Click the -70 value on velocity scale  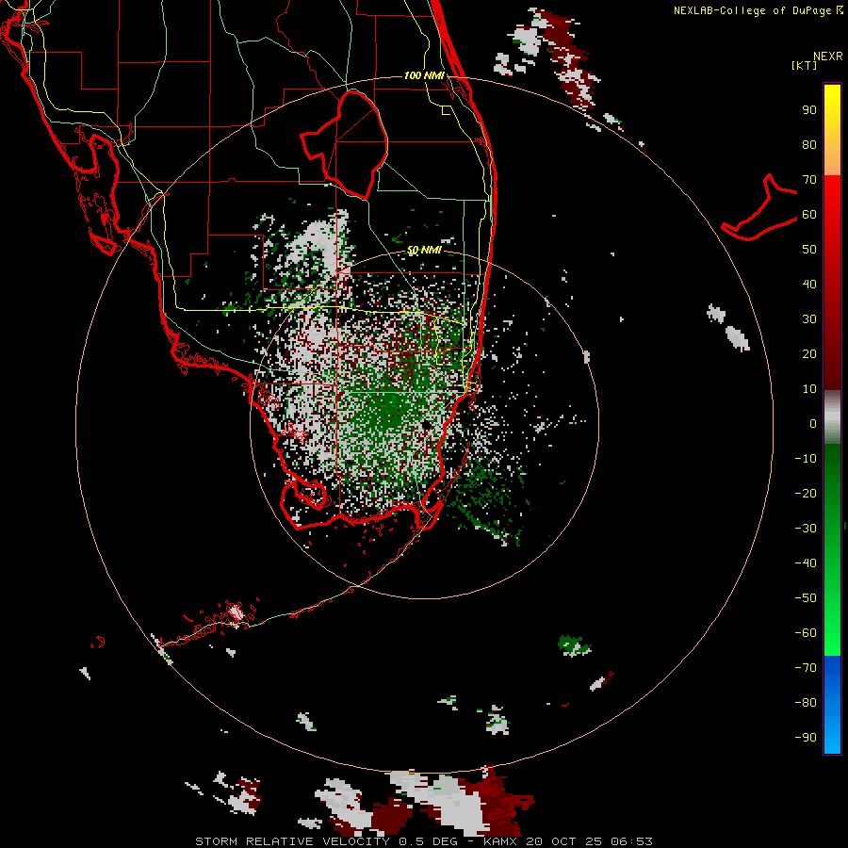click(806, 667)
